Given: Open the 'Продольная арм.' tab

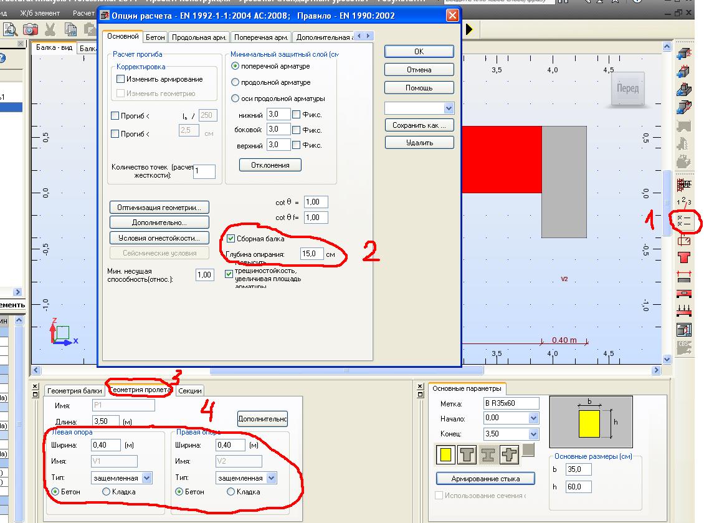Looking at the screenshot, I should (x=199, y=37).
